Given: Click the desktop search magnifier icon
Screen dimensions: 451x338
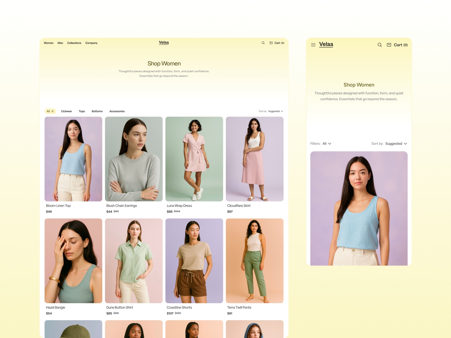Looking at the screenshot, I should coord(263,43).
